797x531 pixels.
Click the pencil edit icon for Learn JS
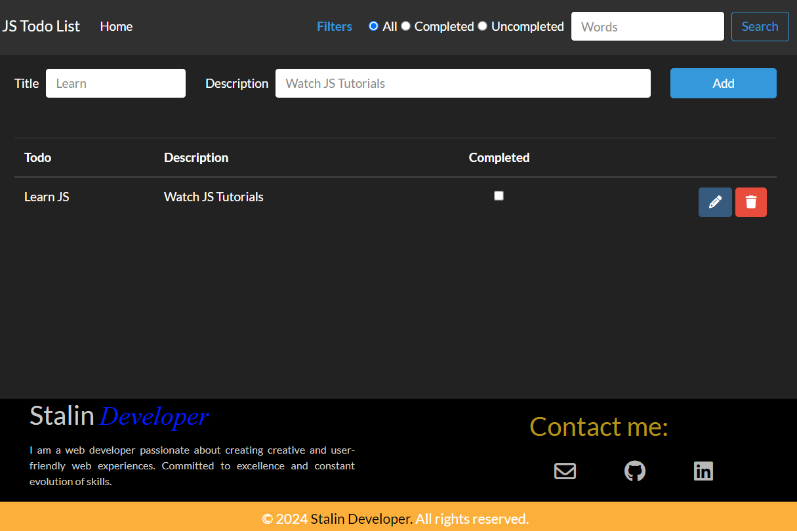[x=715, y=202]
